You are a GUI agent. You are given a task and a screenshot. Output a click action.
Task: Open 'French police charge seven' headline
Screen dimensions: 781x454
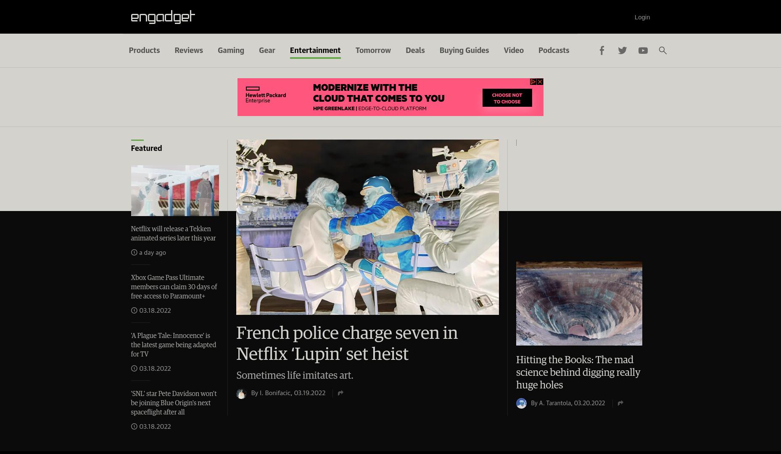pyautogui.click(x=347, y=343)
